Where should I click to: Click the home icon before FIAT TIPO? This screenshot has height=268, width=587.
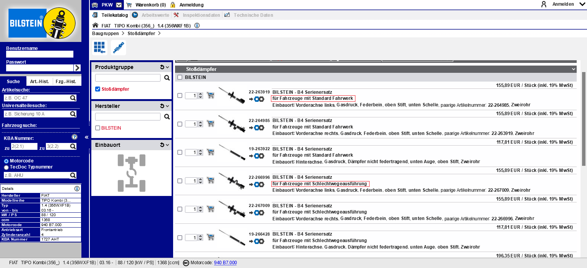96,26
